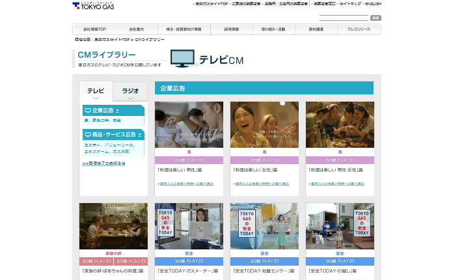Click the ご家庭のお客さま header link
Viewport: 453px width, 280px height.
pyautogui.click(x=246, y=4)
